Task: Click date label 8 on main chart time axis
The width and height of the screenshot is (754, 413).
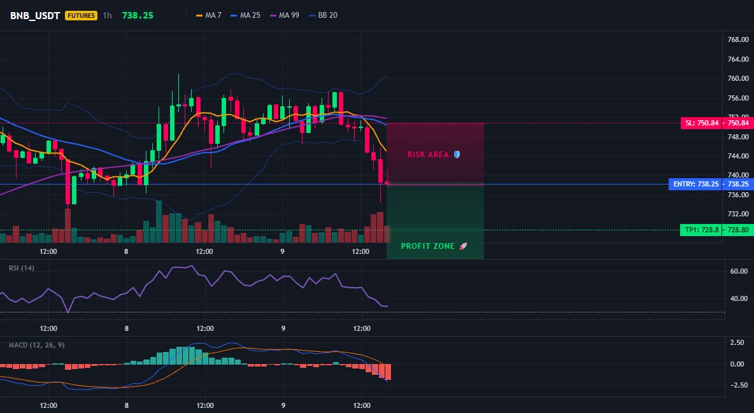Action: tap(126, 251)
